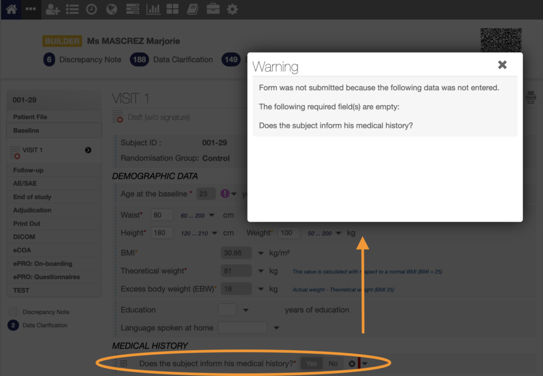This screenshot has width=543, height=376.
Task: Clear the medical history answer
Action: (x=352, y=364)
